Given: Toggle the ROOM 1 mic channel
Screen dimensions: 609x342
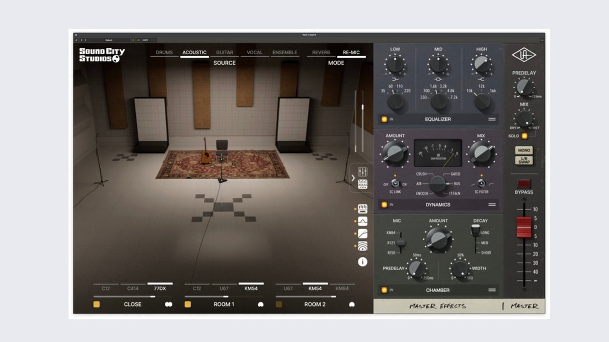Looking at the screenshot, I should [188, 304].
